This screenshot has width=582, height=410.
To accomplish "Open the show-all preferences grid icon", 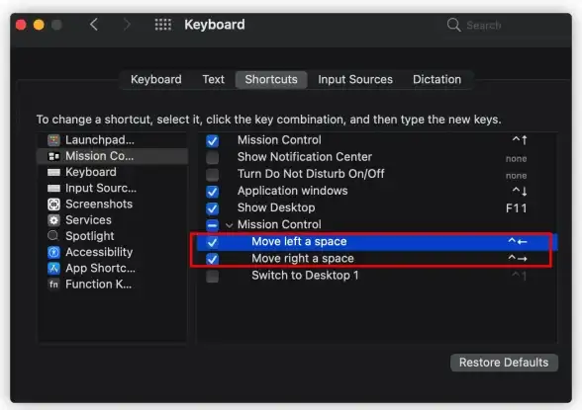I will point(163,25).
